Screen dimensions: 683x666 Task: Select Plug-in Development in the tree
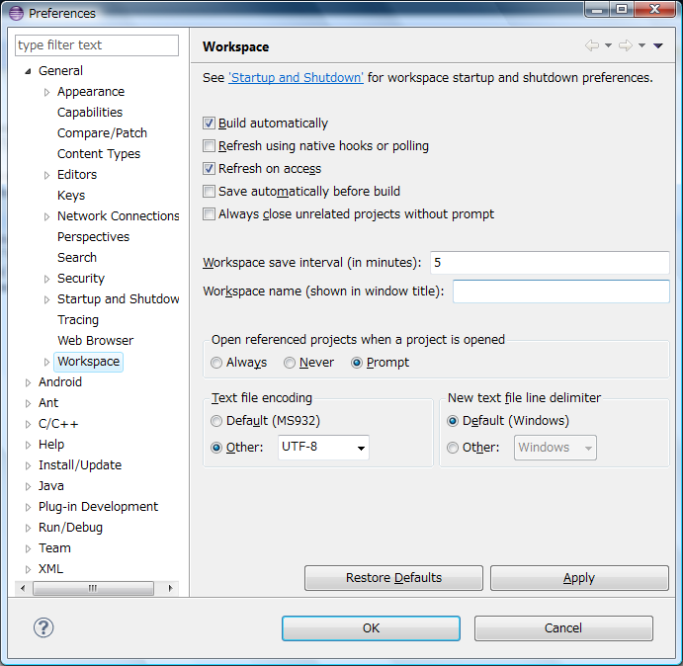(x=99, y=507)
